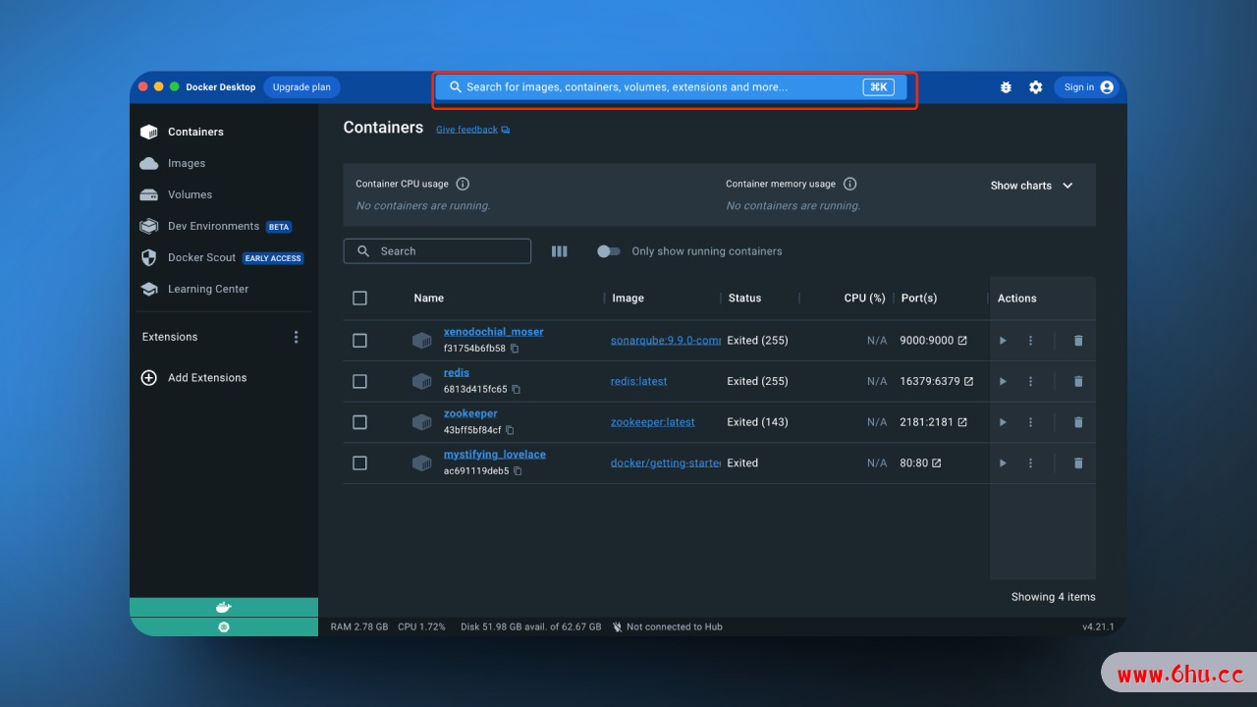
Task: Check the select-all checkbox in table header
Action: point(359,299)
